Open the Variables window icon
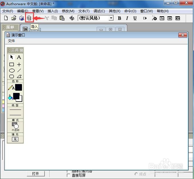The image size is (194, 179). click(170, 18)
